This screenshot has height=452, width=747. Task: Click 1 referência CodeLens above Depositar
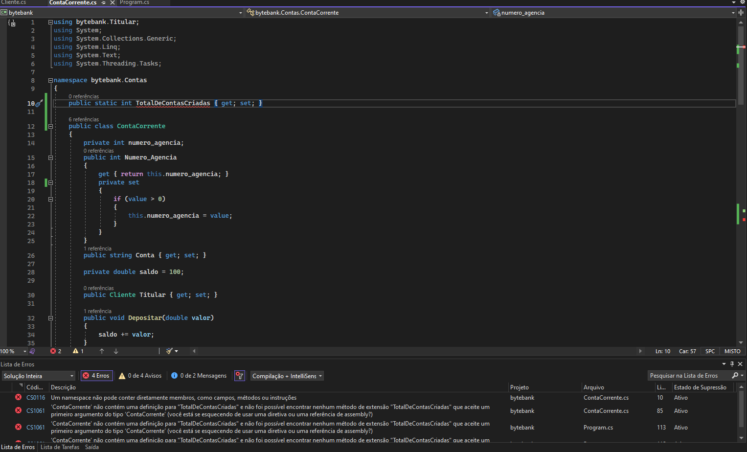(x=97, y=311)
